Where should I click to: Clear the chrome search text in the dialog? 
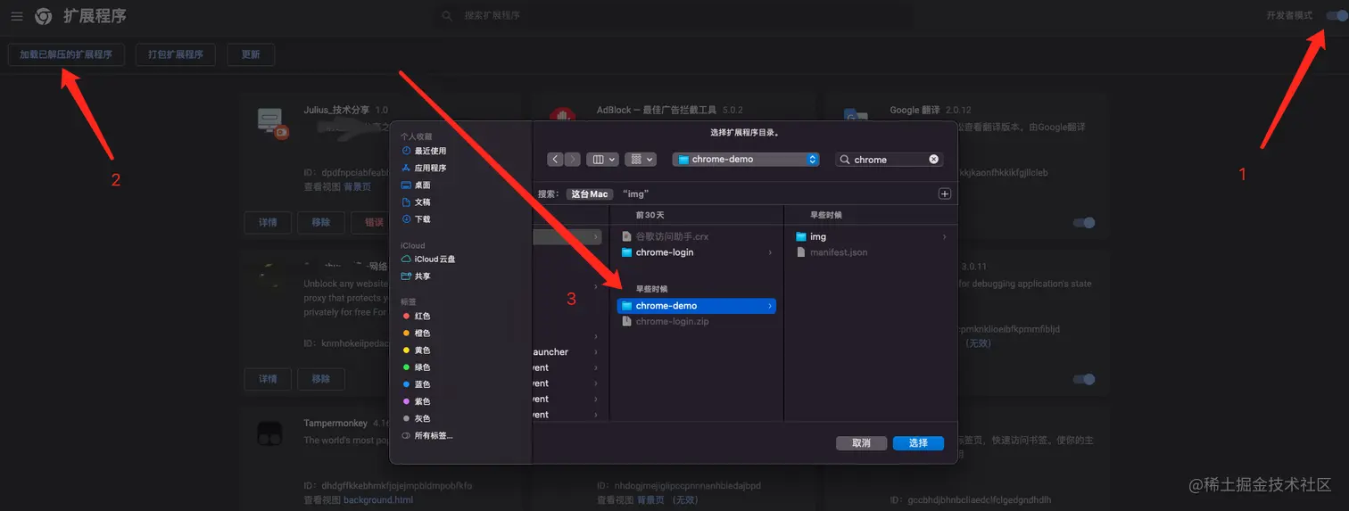[934, 160]
